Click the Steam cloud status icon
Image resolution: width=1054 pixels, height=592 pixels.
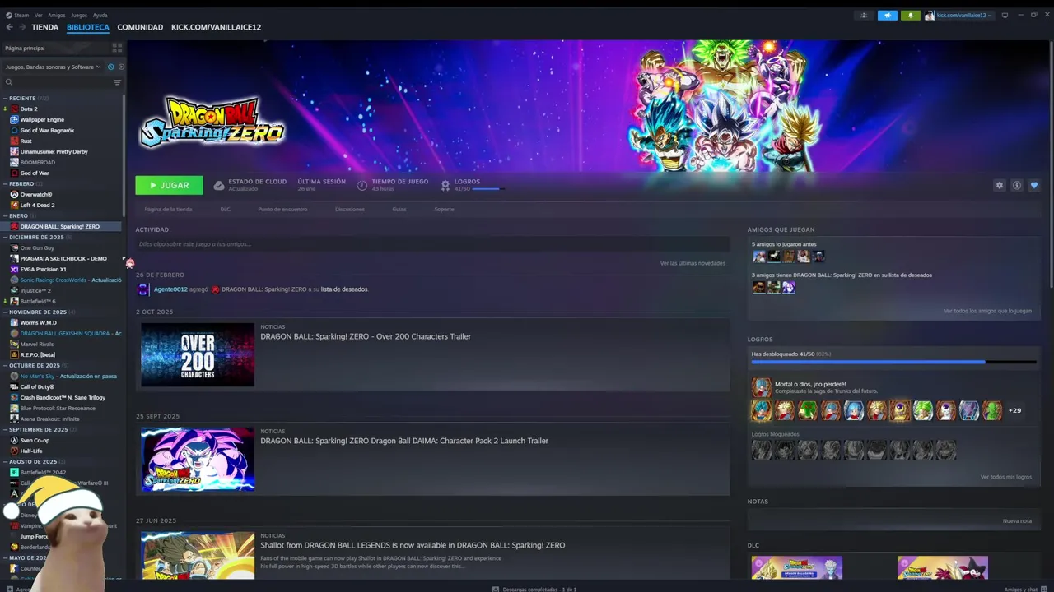(x=219, y=185)
